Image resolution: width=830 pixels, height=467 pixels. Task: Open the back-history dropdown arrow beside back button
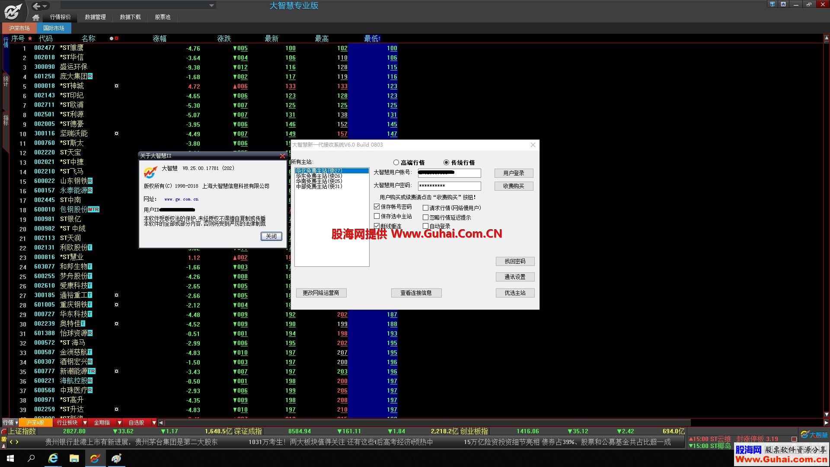click(45, 6)
